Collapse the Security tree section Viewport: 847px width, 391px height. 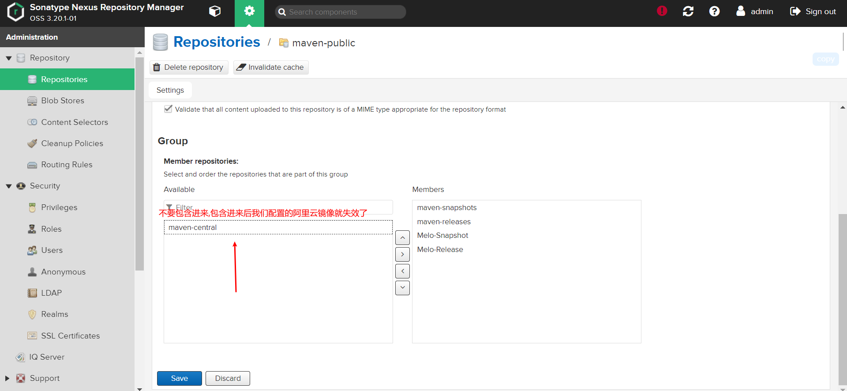pos(8,186)
